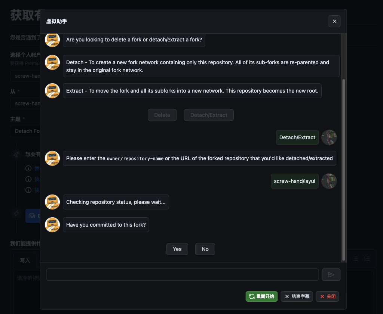Click the 结束字幕 button
This screenshot has height=314, width=383.
click(297, 296)
